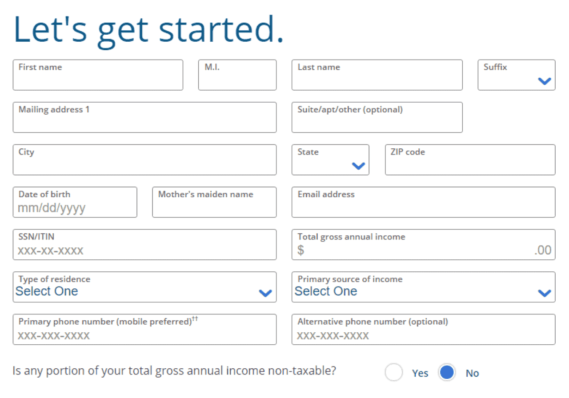Image resolution: width=569 pixels, height=398 pixels.
Task: Select the Yes radio button for non-taxable income
Action: 394,373
